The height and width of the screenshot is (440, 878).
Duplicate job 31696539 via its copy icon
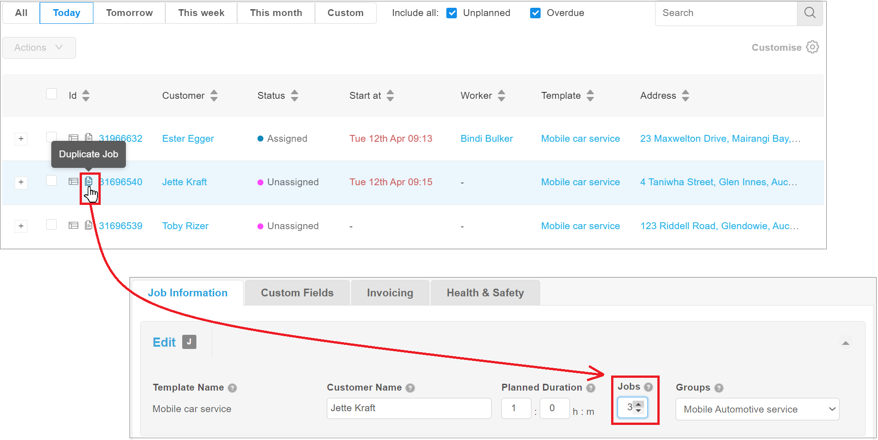point(89,225)
